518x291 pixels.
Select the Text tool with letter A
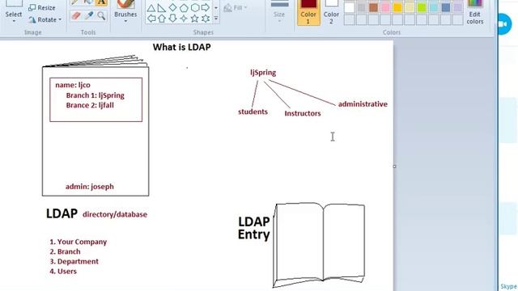(101, 2)
